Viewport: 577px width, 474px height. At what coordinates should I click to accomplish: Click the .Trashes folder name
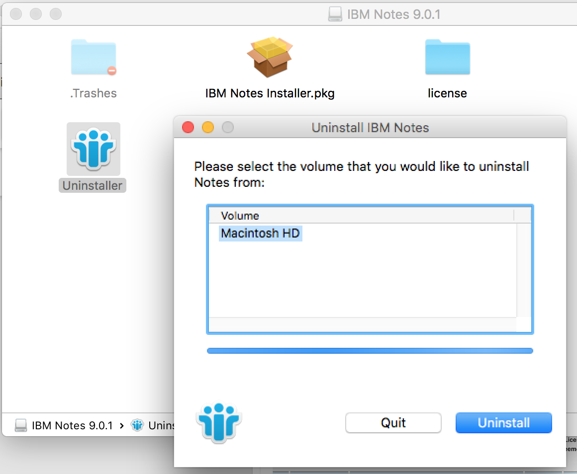point(94,93)
